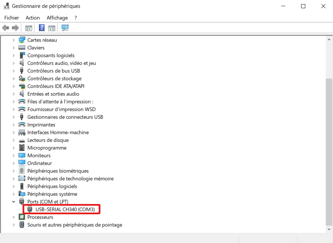Select Périphériques logiciels entry
This screenshot has height=243, width=333.
(52, 186)
